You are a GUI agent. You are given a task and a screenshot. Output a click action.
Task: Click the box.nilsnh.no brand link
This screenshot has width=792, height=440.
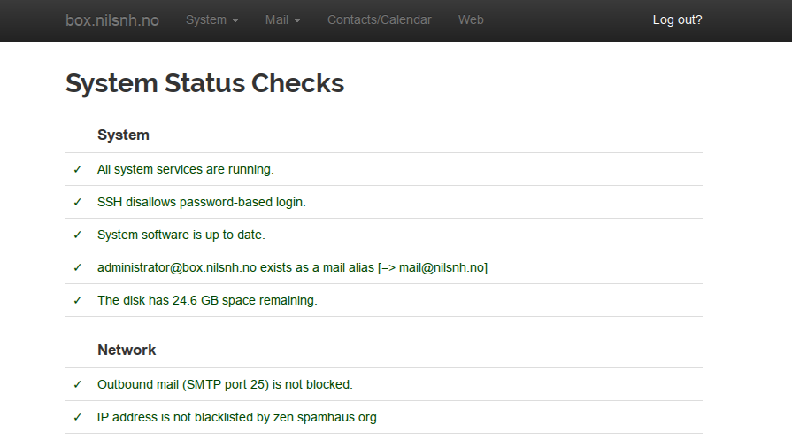pyautogui.click(x=112, y=20)
